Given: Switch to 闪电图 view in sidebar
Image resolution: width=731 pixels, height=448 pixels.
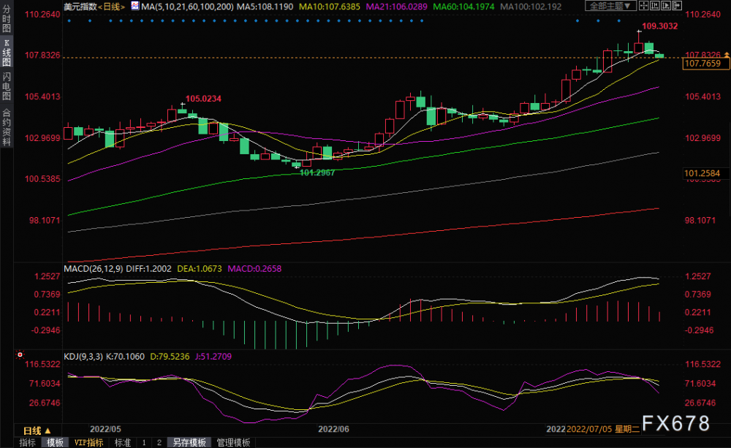Looking at the screenshot, I should click(x=7, y=86).
